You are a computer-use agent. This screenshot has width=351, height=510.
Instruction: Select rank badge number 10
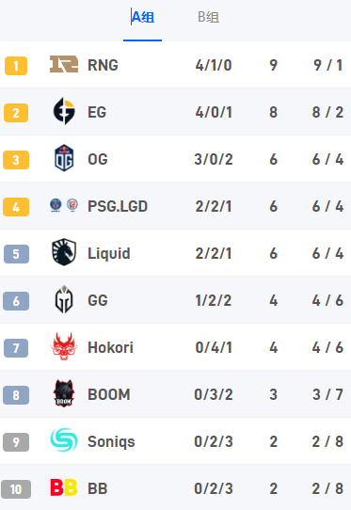click(16, 489)
